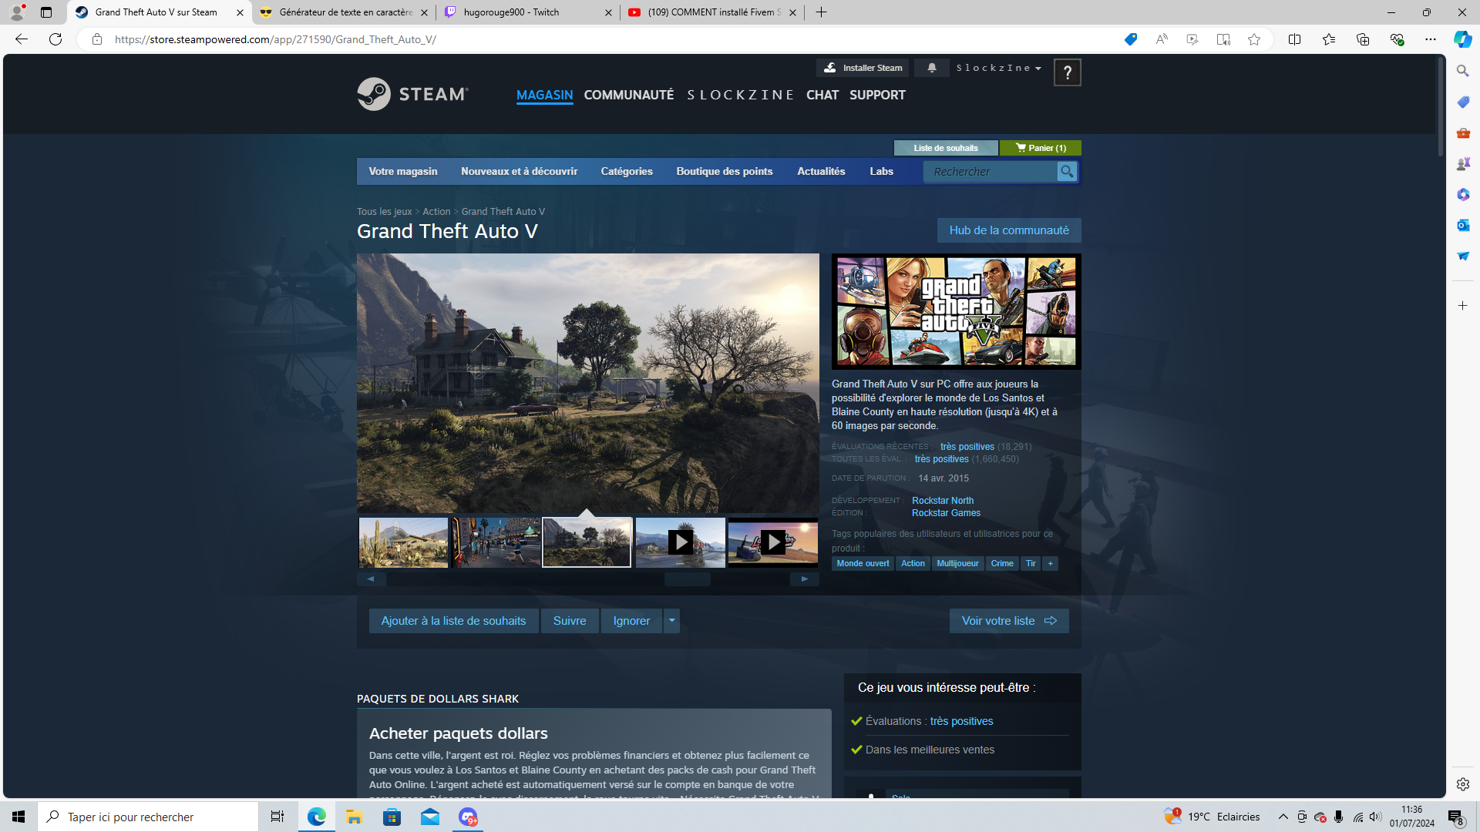1480x832 pixels.
Task: Click the Steam logo
Action: 412,94
